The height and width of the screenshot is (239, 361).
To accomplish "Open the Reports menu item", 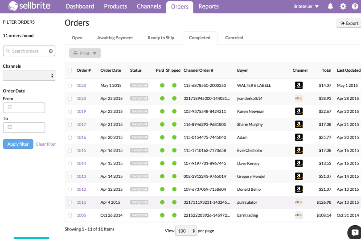I will [209, 6].
